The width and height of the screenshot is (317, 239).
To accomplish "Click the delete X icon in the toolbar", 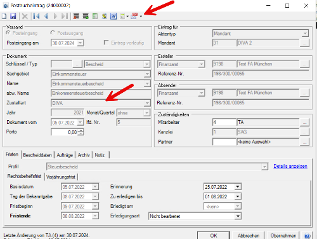I will tap(25, 17).
